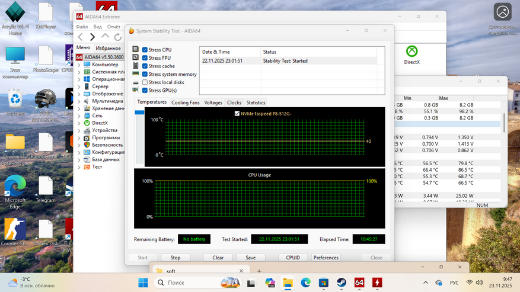Open the CPUID panel
520x292 pixels.
(x=293, y=258)
